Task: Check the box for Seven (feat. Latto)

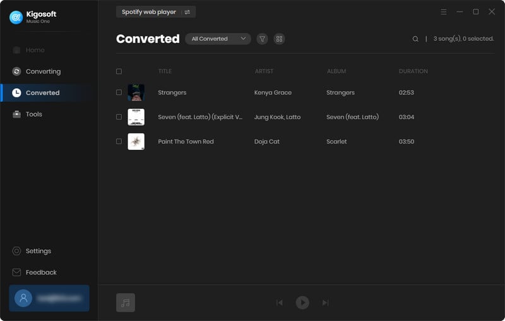Action: pyautogui.click(x=119, y=117)
